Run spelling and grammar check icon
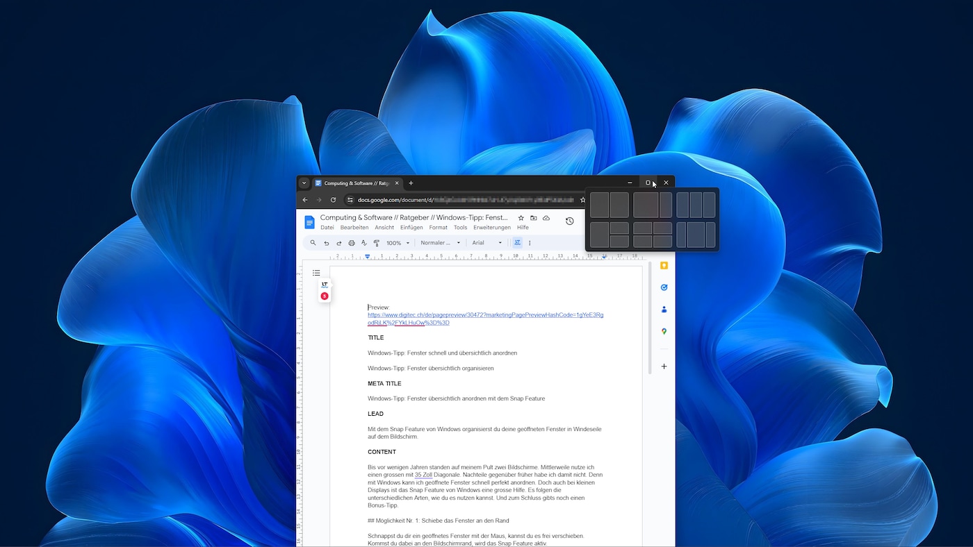The height and width of the screenshot is (547, 973). point(364,243)
